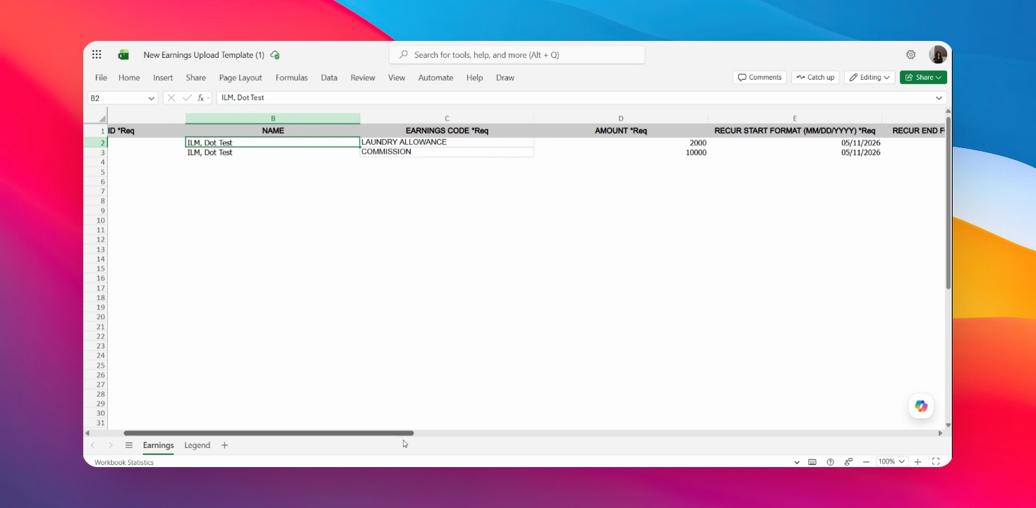Screen dimensions: 1036x508
Task: Click the Copilot floating icon
Action: pyautogui.click(x=921, y=406)
